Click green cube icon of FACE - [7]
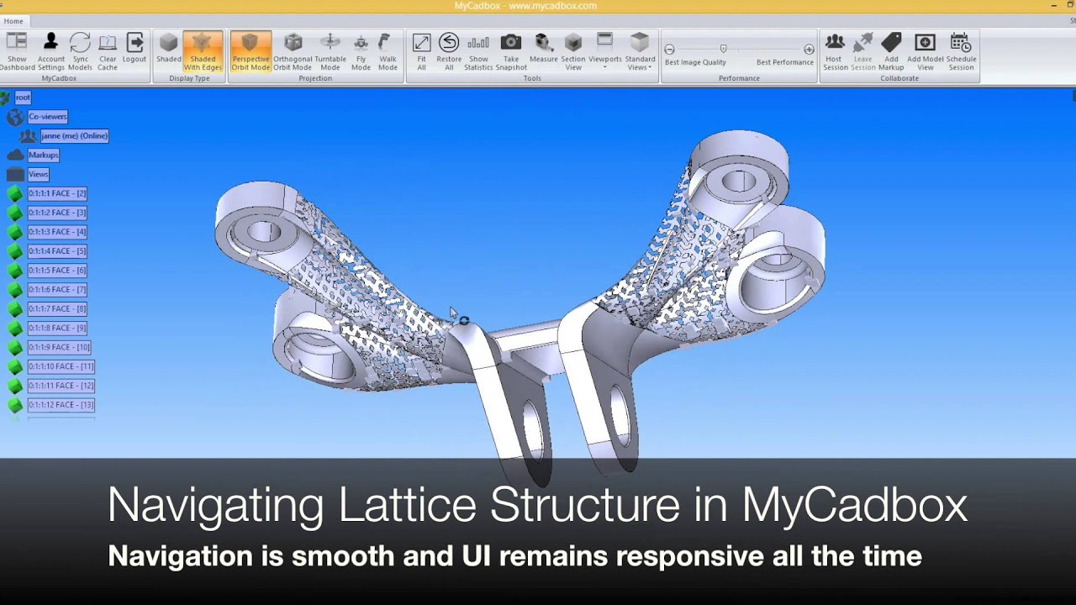 [15, 290]
